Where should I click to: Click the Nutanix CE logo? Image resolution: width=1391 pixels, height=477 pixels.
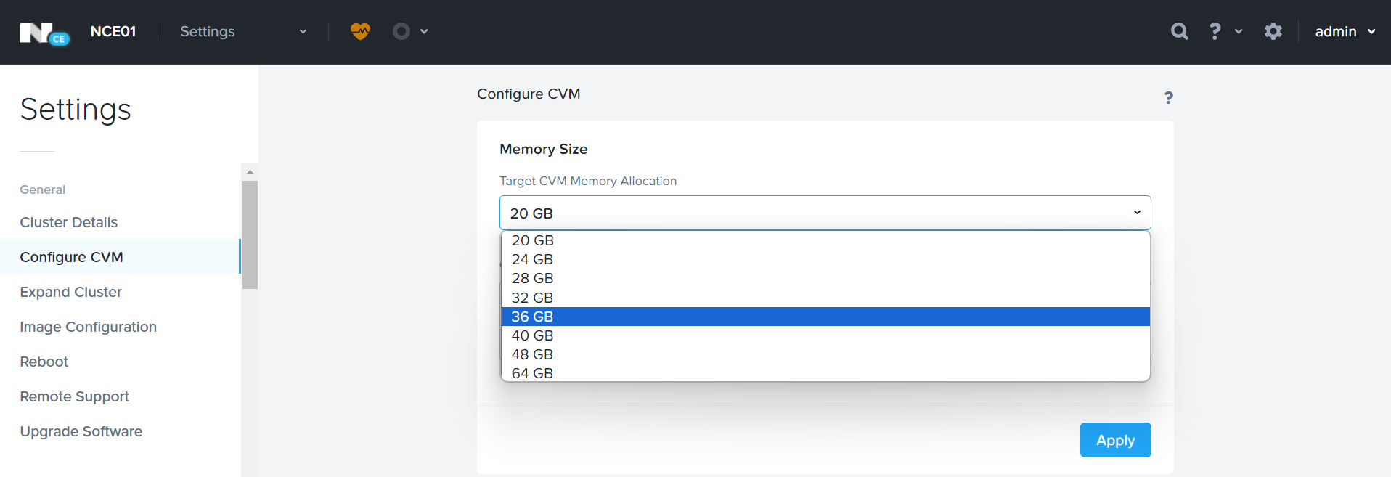click(44, 33)
